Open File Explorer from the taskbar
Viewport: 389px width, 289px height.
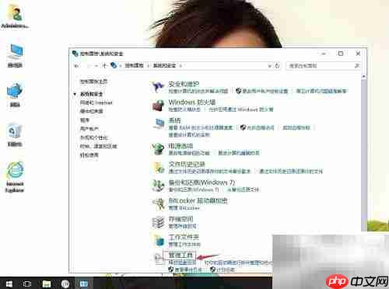[47, 284]
